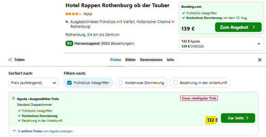Click the Zum Angebot button
266x137 pixels.
[238, 27]
